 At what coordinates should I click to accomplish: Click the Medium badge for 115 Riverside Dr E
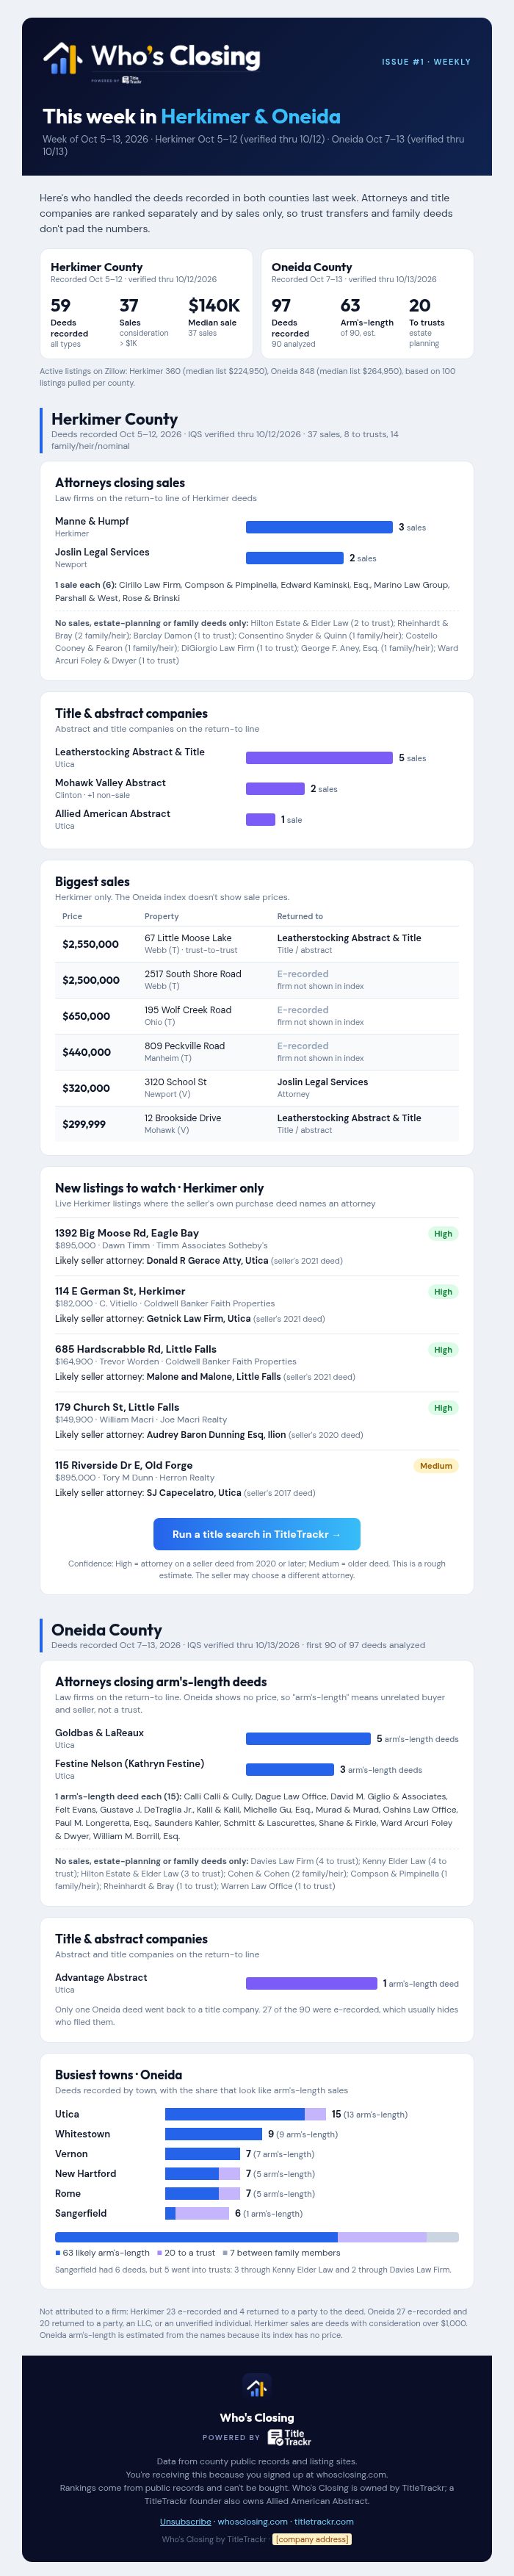(x=436, y=1466)
